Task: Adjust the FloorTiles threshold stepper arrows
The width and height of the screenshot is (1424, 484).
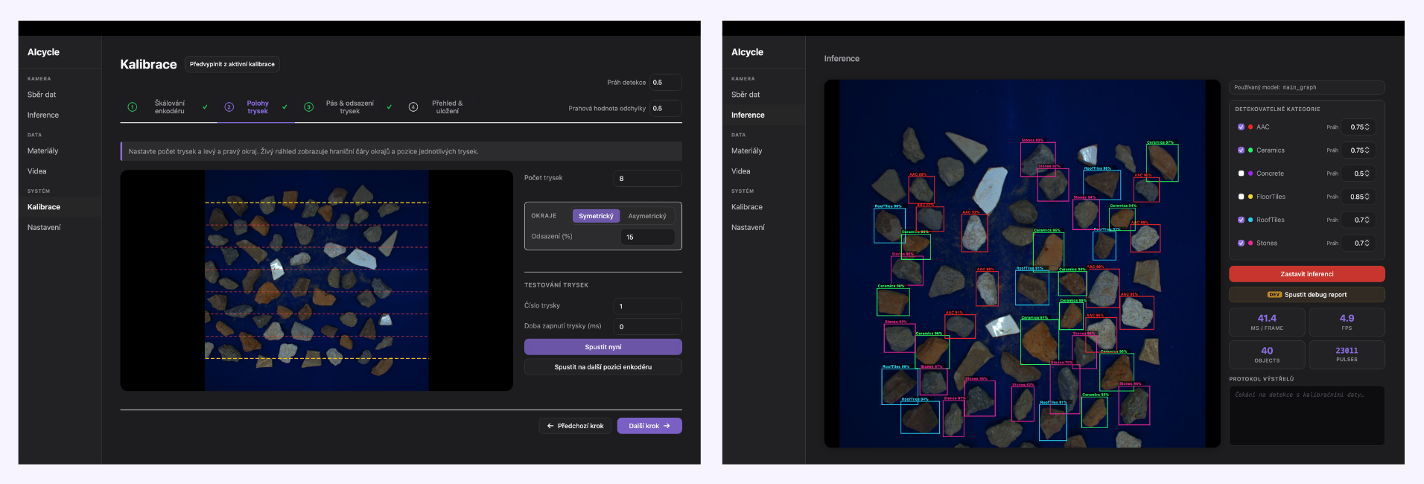Action: click(x=1367, y=197)
